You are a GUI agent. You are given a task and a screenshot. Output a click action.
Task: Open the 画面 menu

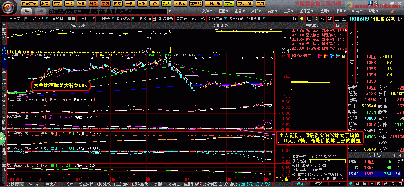click(x=224, y=11)
